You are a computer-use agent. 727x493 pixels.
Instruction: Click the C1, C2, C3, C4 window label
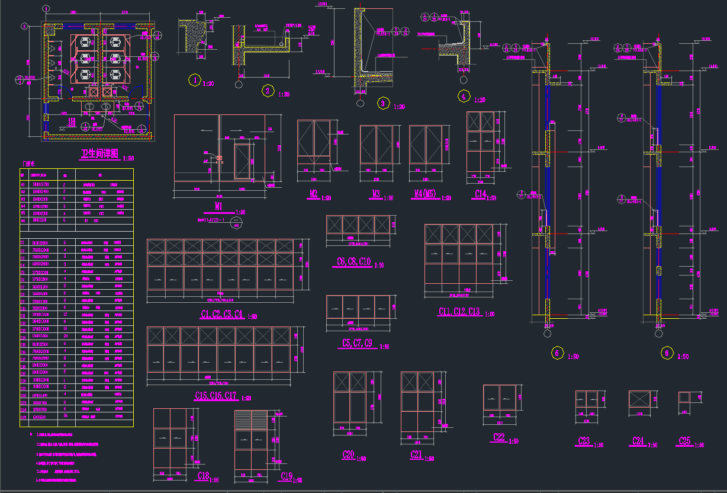(x=222, y=313)
